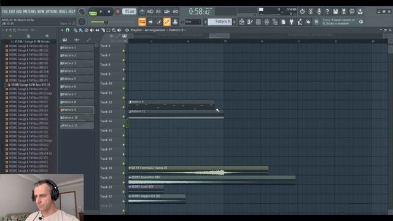Expand the VEDM2 Garage & FM Basses folder
The image size is (393, 221).
click(x=30, y=42)
